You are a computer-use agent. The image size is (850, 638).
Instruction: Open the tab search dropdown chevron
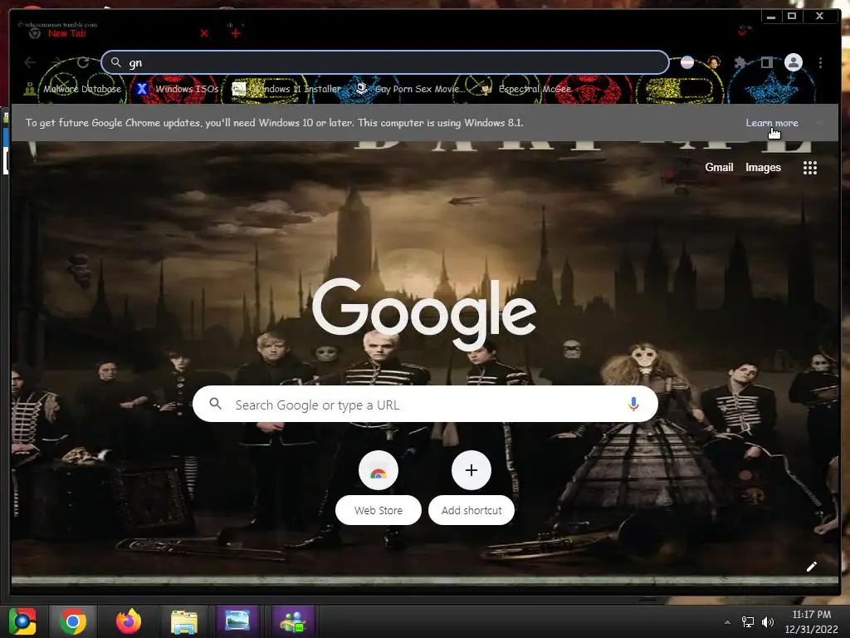(x=742, y=32)
